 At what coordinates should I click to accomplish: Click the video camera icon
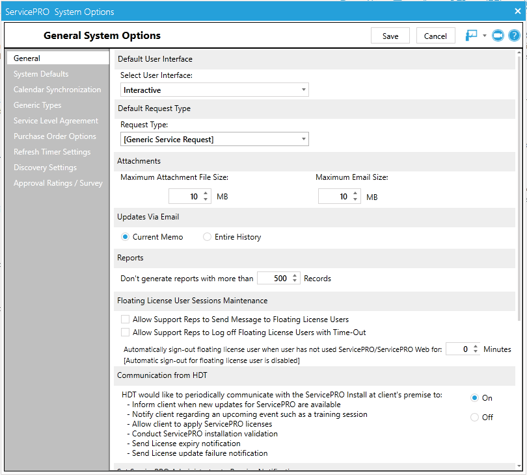[498, 35]
